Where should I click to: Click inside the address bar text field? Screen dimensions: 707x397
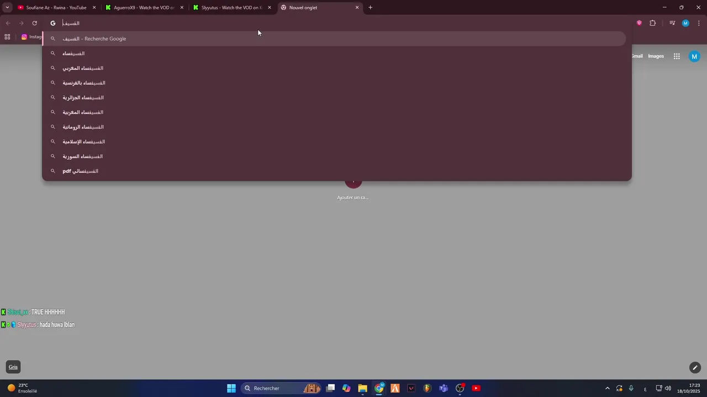(337, 23)
